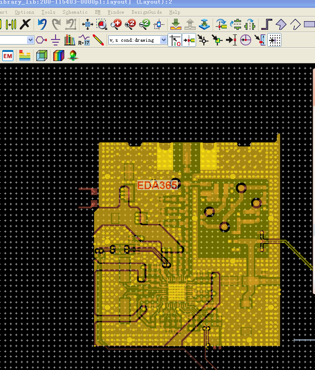Insert a ground symbol
Viewport: 315px width, 370px height.
click(56, 40)
